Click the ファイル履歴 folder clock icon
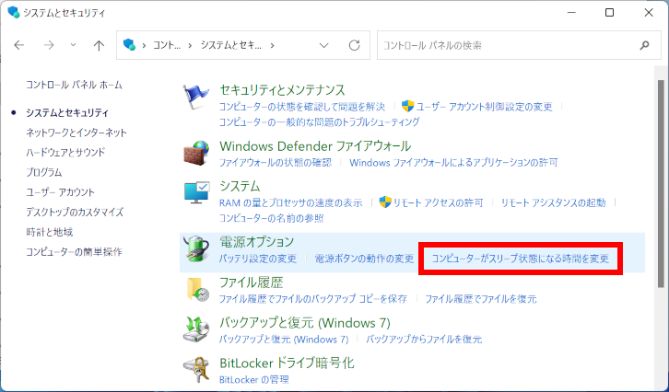This screenshot has height=392, width=669. coord(197,289)
